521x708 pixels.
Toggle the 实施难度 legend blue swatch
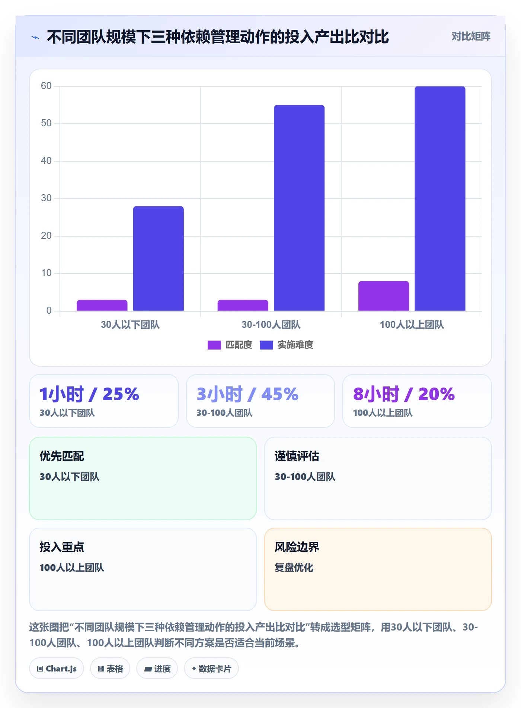tap(266, 345)
